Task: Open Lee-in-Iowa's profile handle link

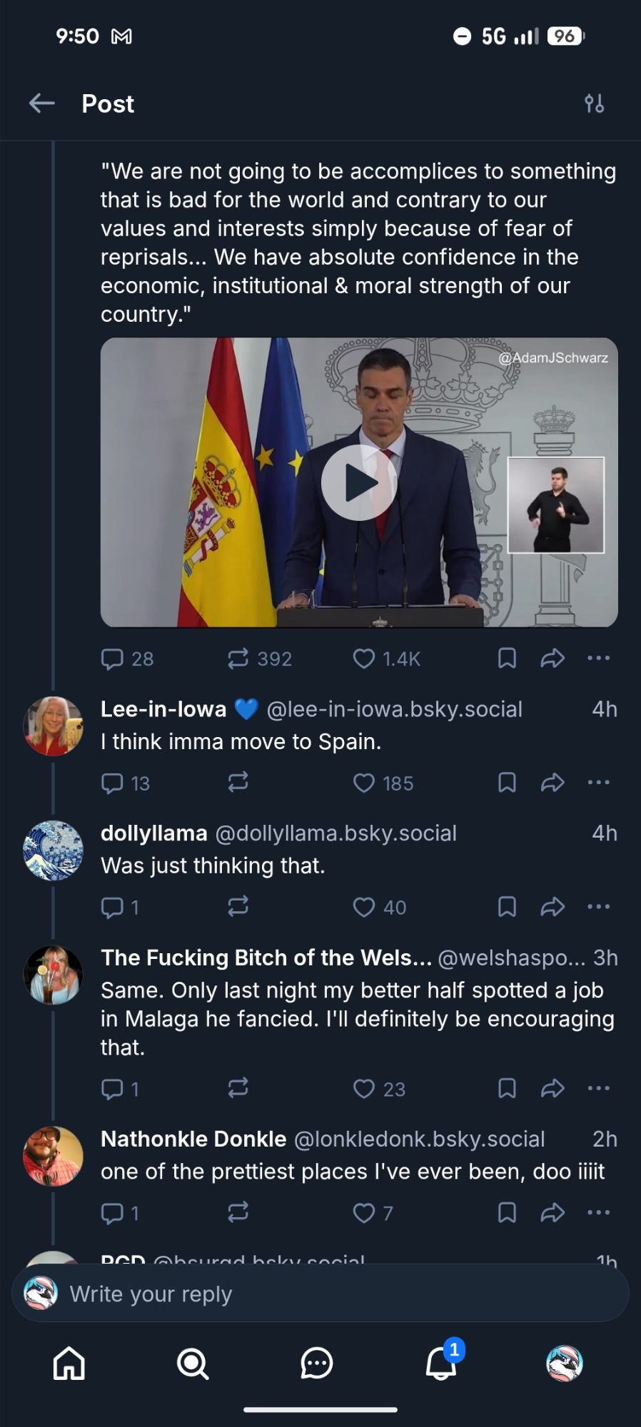Action: (x=394, y=709)
